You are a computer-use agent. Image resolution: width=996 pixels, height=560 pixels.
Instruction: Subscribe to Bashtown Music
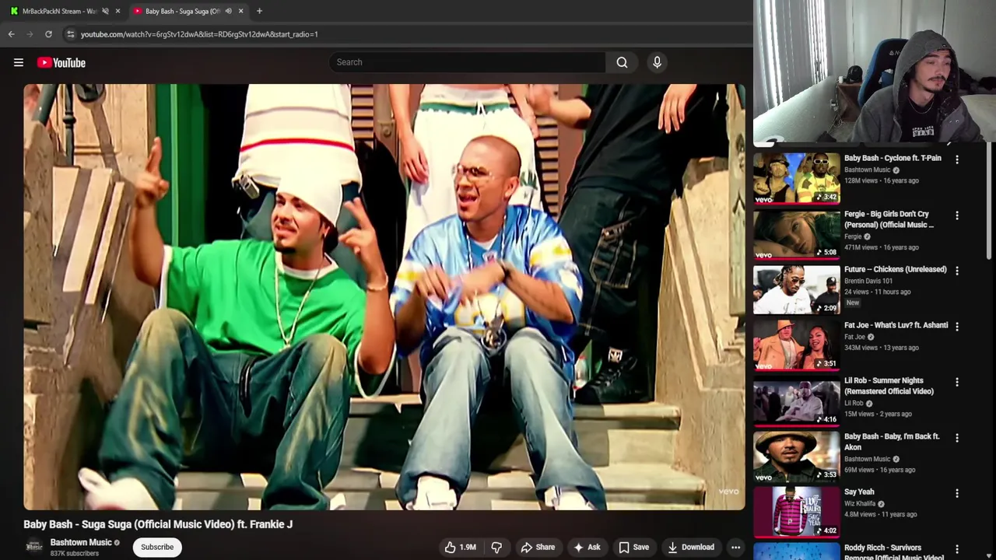tap(157, 547)
